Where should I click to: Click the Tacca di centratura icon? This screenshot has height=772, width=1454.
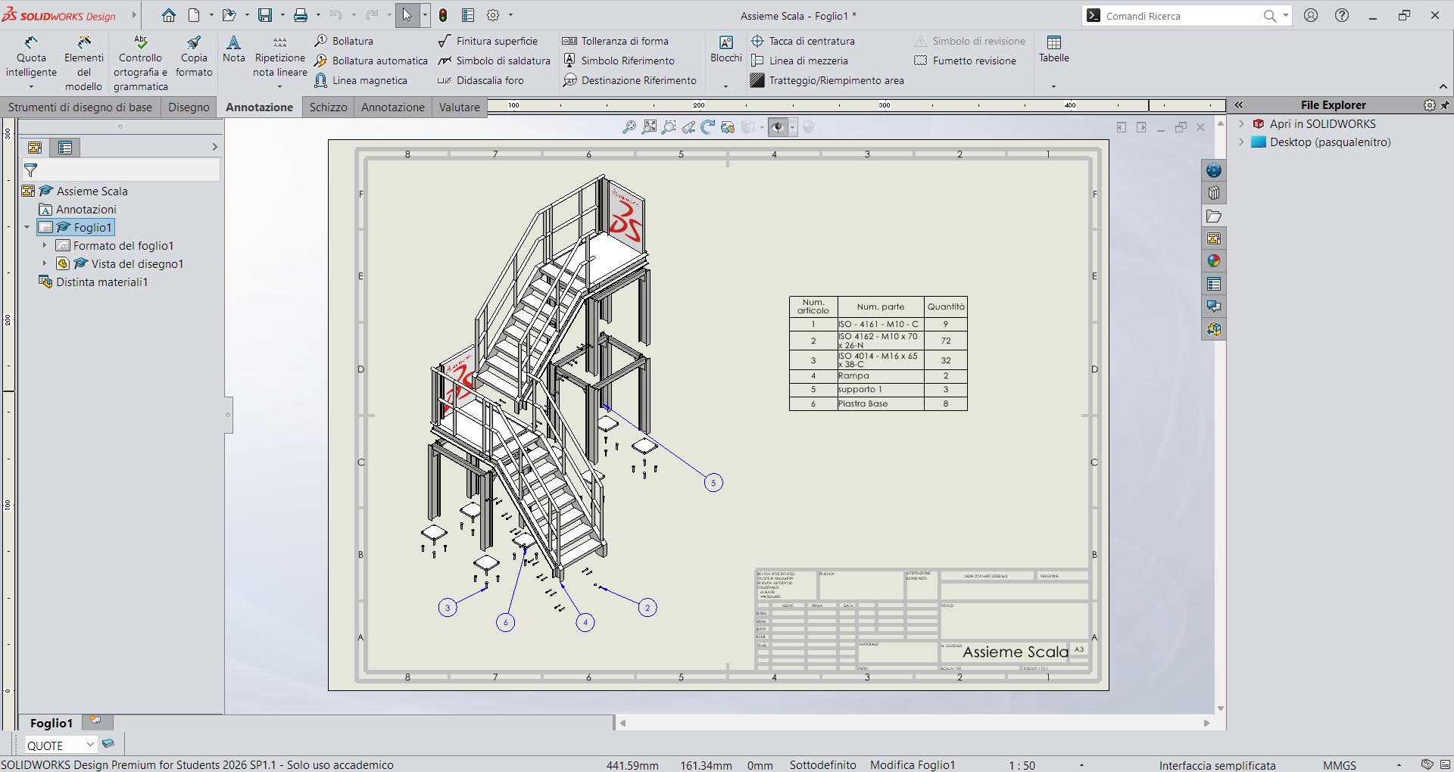(x=757, y=41)
